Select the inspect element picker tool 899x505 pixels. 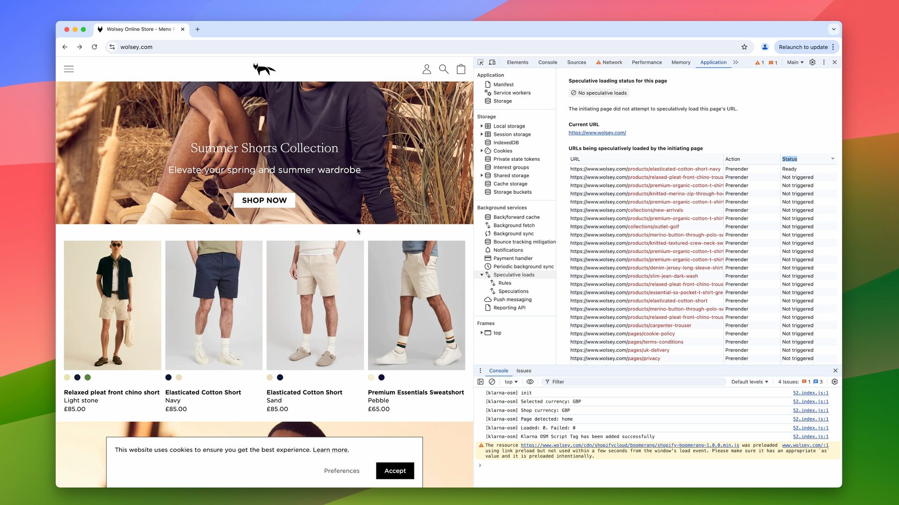tap(480, 62)
